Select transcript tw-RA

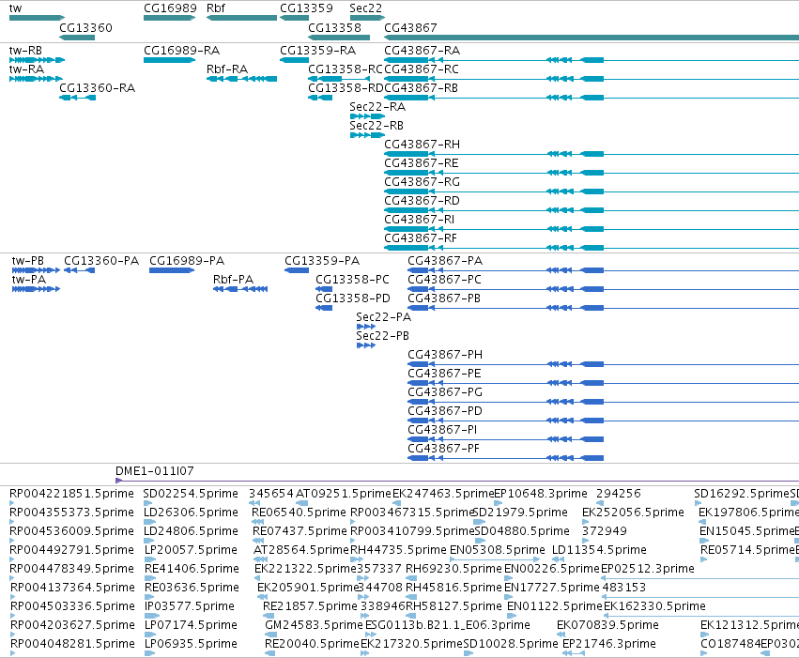tap(26, 69)
